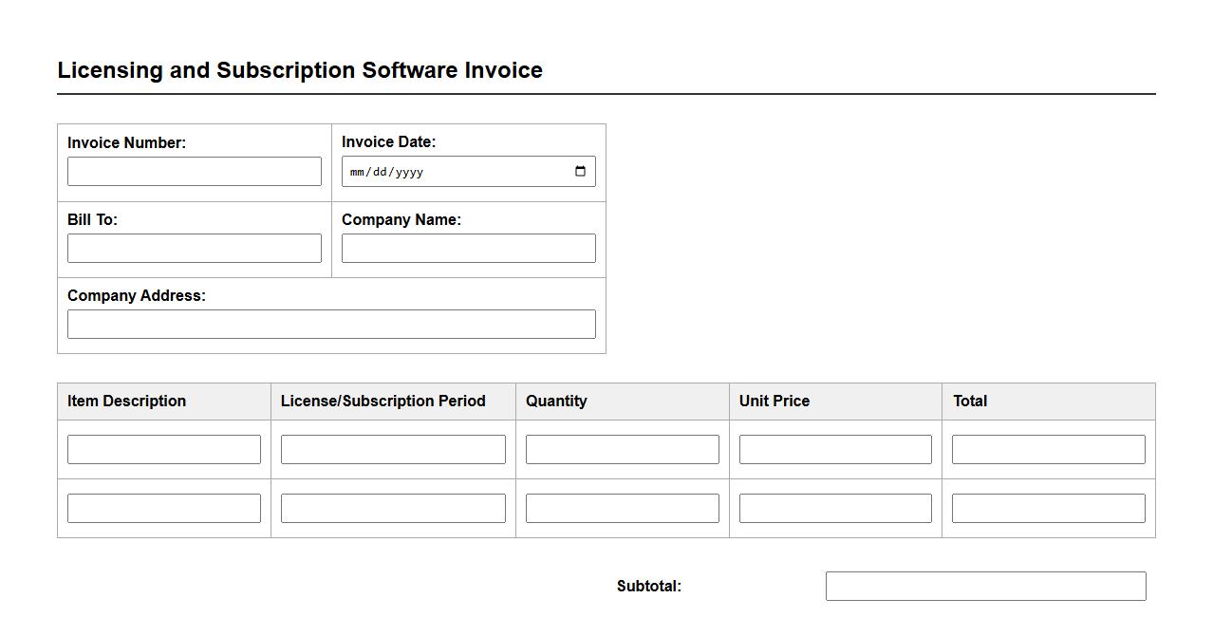Screen dimensions: 1213x617
Task: Select the first row Total field
Action: [1048, 450]
